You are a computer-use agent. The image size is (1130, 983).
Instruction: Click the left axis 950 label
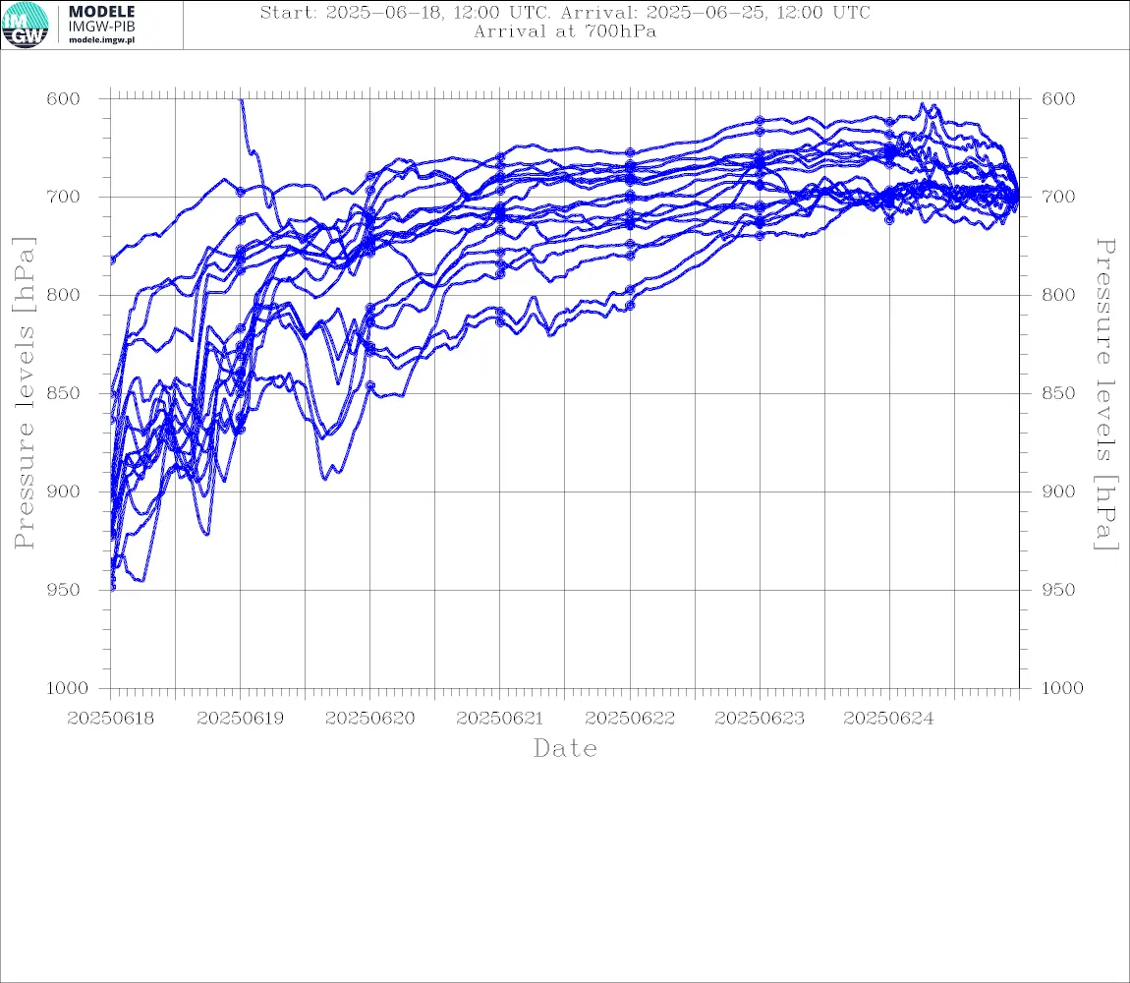64,590
